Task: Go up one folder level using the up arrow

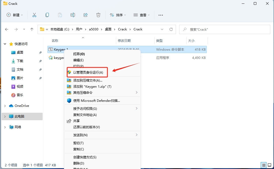Action: (x=32, y=29)
